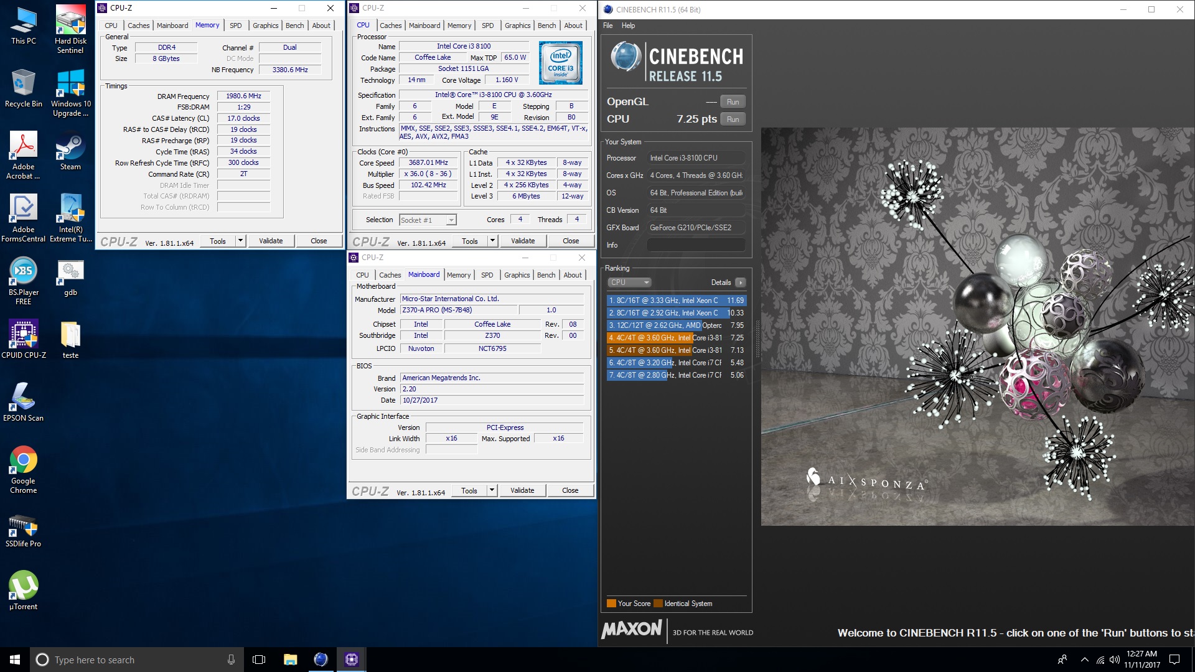Image resolution: width=1195 pixels, height=672 pixels.
Task: Open Hard Disk Sentinel desktop icon
Action: (70, 29)
